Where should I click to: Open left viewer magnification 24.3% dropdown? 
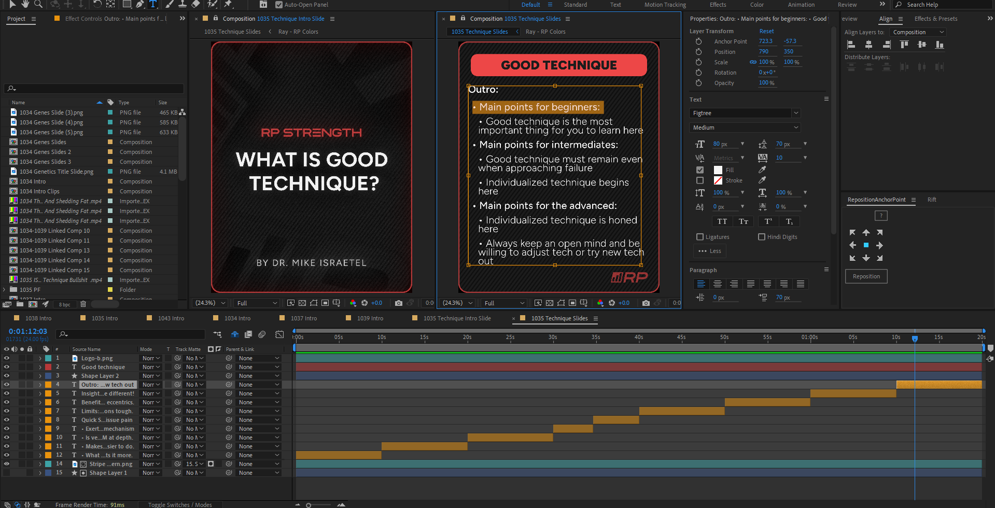click(x=211, y=303)
